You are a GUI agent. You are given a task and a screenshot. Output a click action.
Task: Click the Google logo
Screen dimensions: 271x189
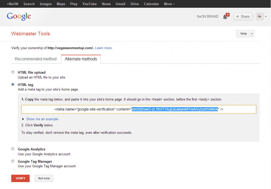pos(19,16)
